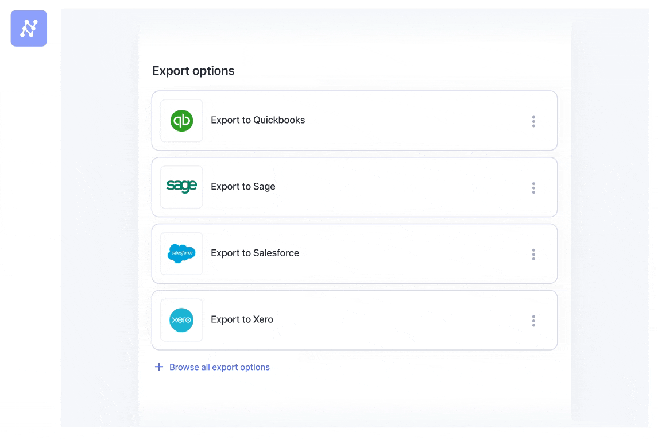Open the three-dot menu for Xero export

click(533, 321)
